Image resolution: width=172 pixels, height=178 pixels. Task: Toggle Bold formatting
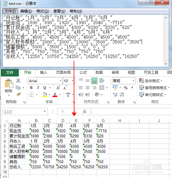[x=31, y=88]
